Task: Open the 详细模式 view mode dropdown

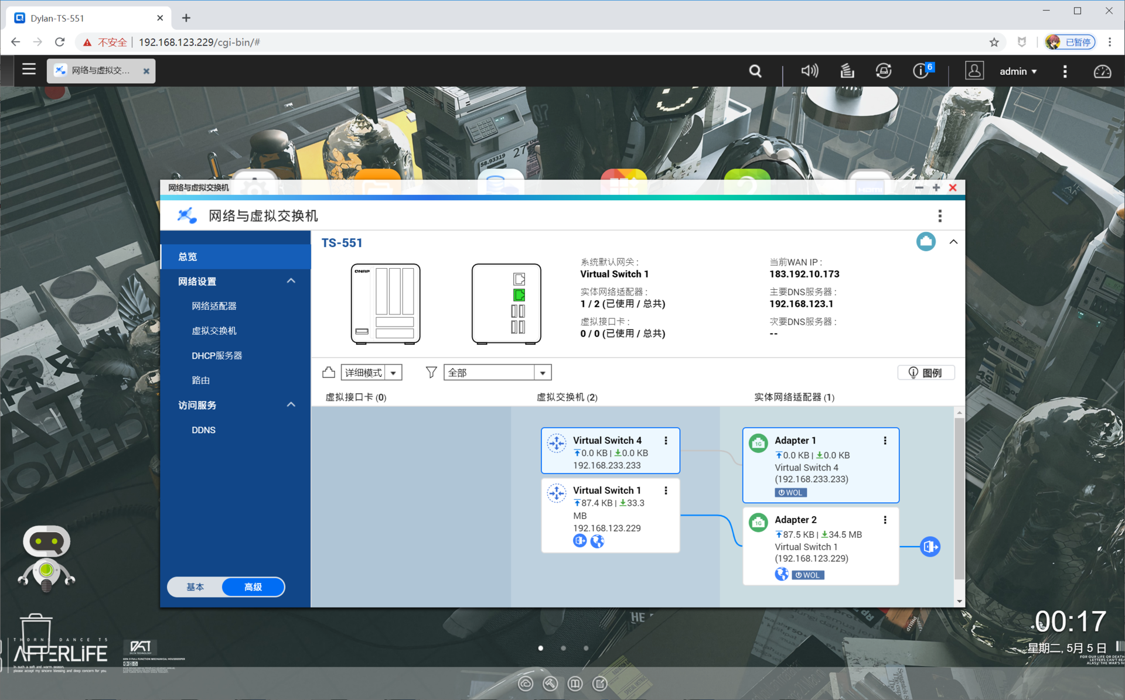Action: tap(371, 373)
